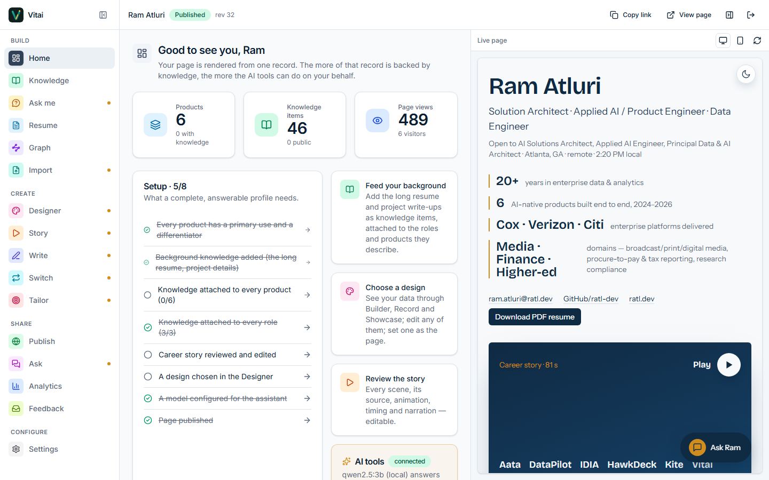Open arrow for 'A design chosen in the Designer'
Viewport: 769px width, 480px height.
coord(307,377)
